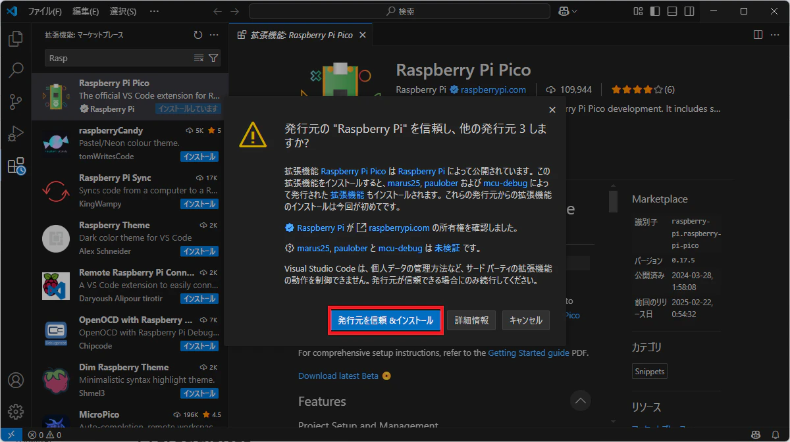This screenshot has height=442, width=790.
Task: Open Download latest Beta link
Action: pyautogui.click(x=338, y=376)
